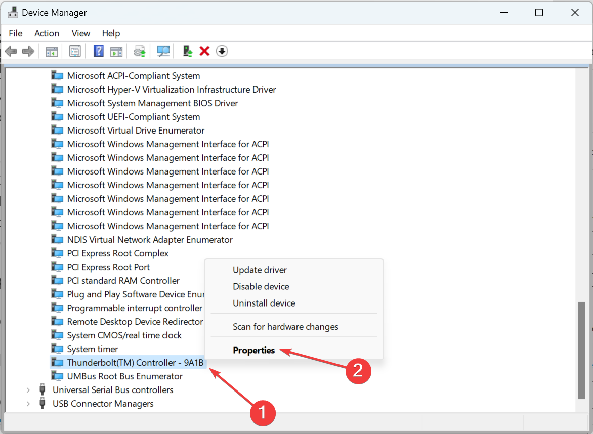
Task: Select UMBus Root Bus Enumerator
Action: pyautogui.click(x=125, y=376)
